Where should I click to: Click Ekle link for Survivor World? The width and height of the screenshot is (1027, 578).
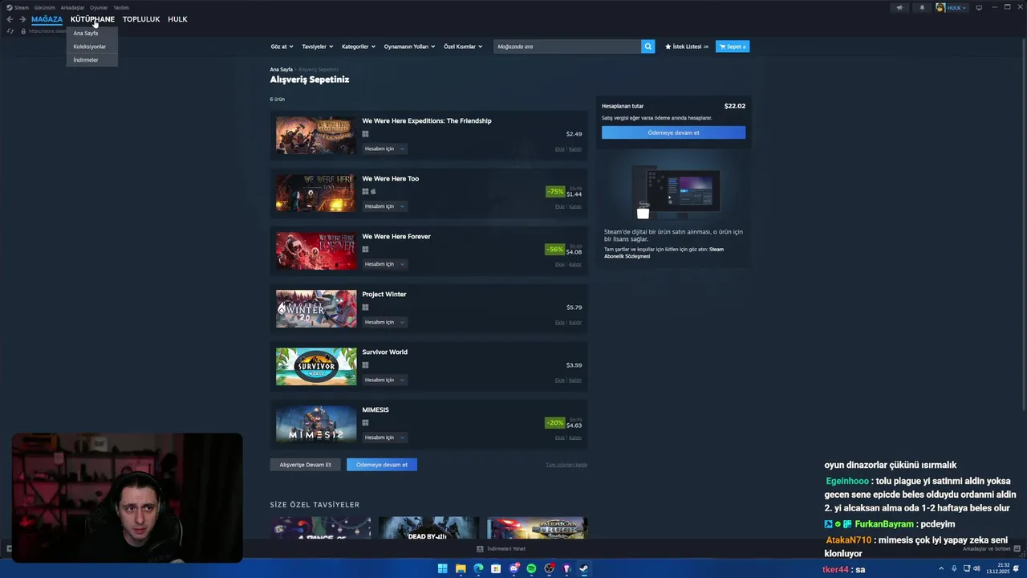[559, 380]
